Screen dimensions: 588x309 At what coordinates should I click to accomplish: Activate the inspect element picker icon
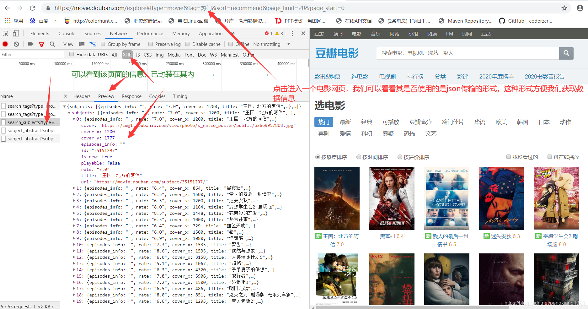(x=5, y=34)
